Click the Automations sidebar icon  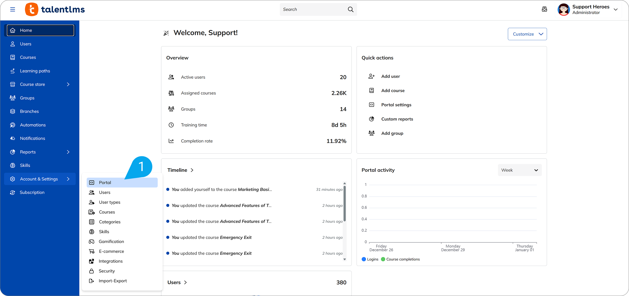click(13, 125)
